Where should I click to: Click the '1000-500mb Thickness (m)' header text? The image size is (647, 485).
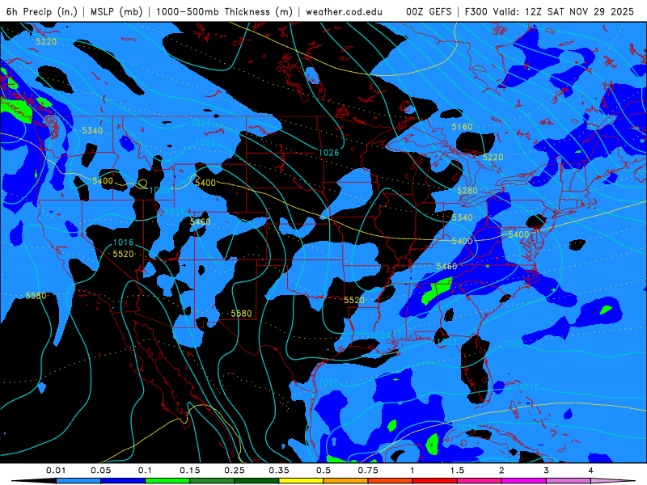224,11
